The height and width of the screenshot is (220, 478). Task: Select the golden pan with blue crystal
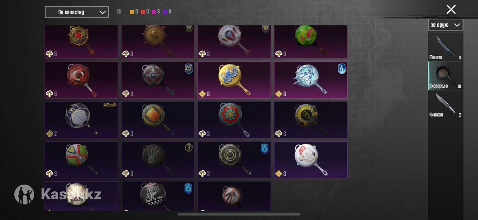234,80
